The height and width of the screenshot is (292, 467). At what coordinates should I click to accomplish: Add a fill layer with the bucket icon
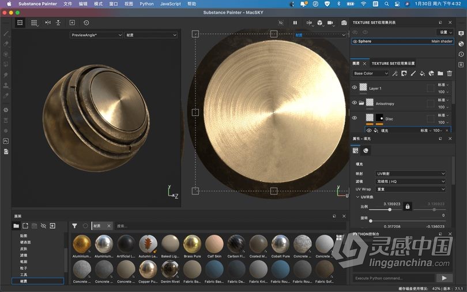(x=422, y=73)
